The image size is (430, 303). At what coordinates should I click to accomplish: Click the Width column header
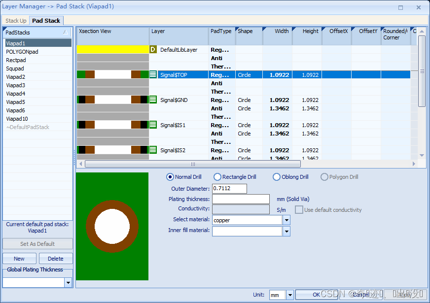278,36
